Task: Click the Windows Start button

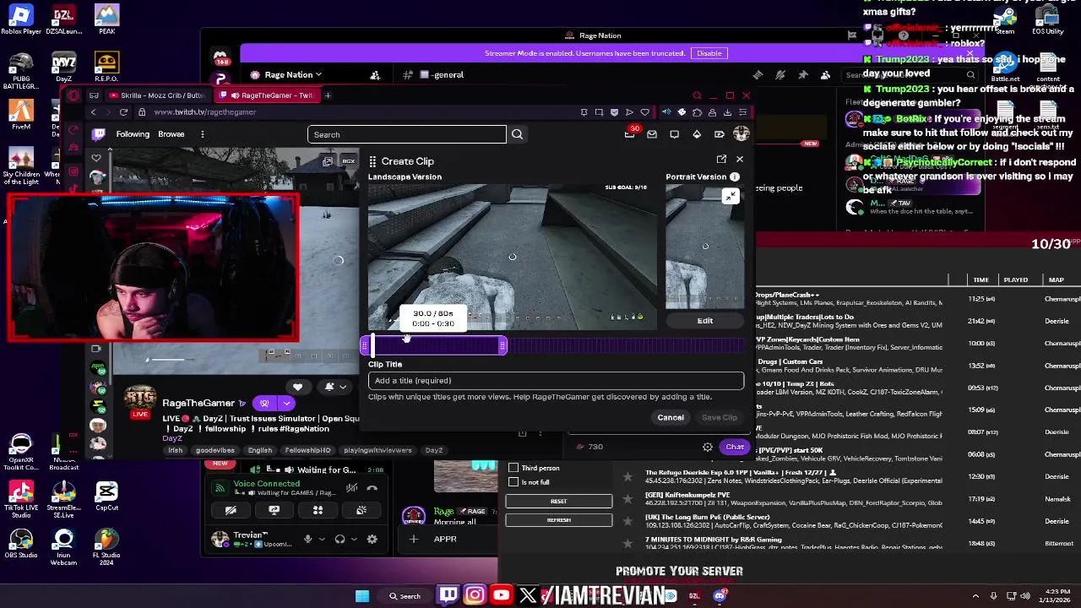Action: click(362, 595)
